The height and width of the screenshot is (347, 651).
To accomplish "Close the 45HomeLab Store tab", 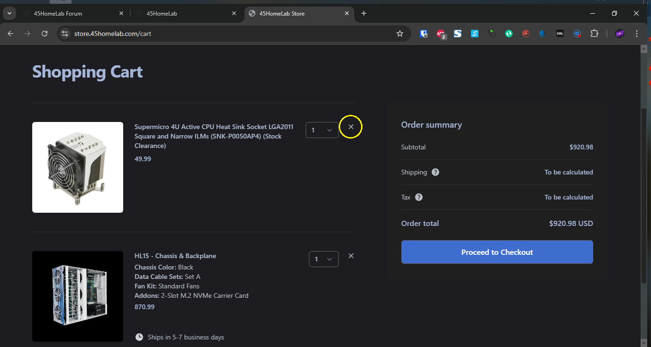I will [347, 14].
